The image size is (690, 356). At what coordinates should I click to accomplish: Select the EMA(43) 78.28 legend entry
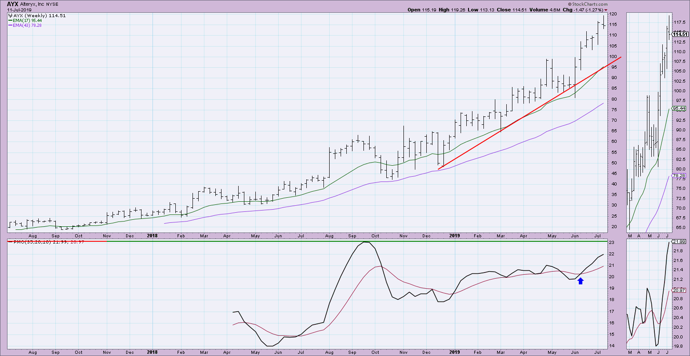click(x=27, y=25)
